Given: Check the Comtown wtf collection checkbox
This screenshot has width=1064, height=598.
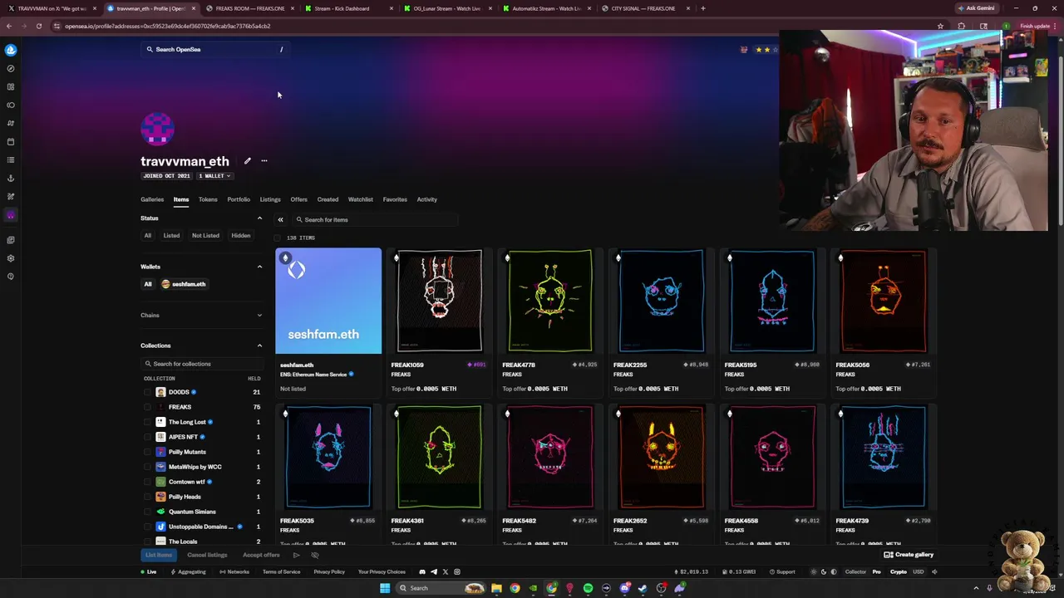Looking at the screenshot, I should click(148, 482).
